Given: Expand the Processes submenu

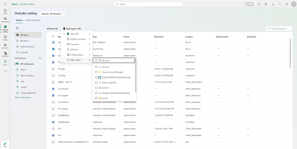Looking at the screenshot, I should [x=77, y=44].
